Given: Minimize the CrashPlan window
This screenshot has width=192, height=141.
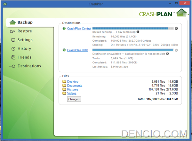Looking at the screenshot, I should 170,4.
